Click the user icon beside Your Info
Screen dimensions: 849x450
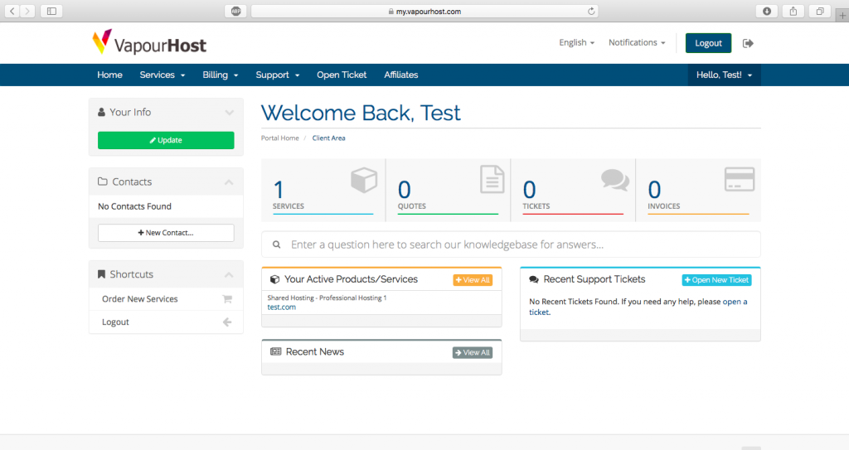[x=101, y=112]
